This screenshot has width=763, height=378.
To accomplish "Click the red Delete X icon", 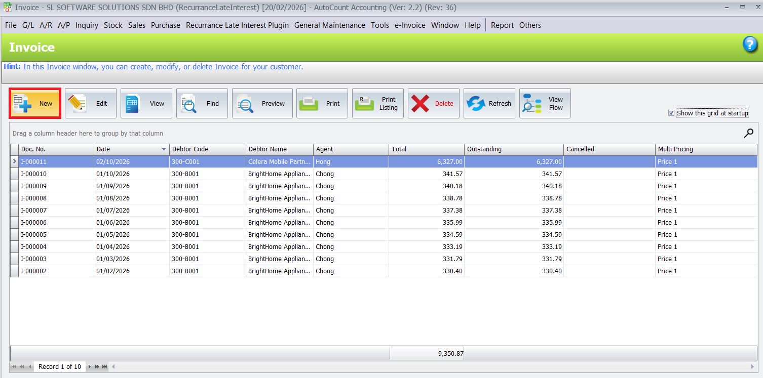I will click(x=420, y=103).
